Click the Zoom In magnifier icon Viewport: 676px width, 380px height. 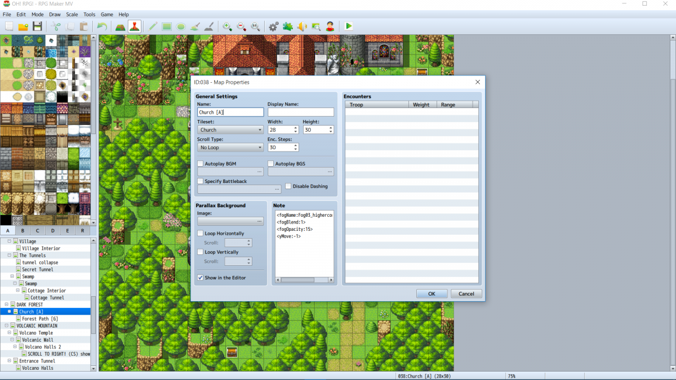pyautogui.click(x=228, y=26)
